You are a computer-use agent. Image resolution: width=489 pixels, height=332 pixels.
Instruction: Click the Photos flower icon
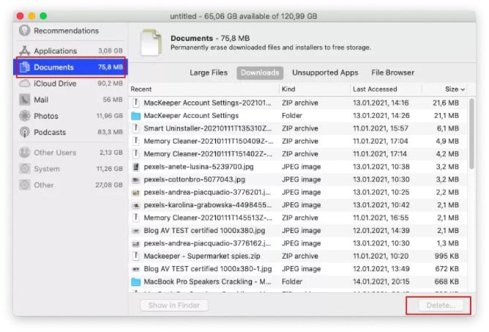[x=25, y=116]
